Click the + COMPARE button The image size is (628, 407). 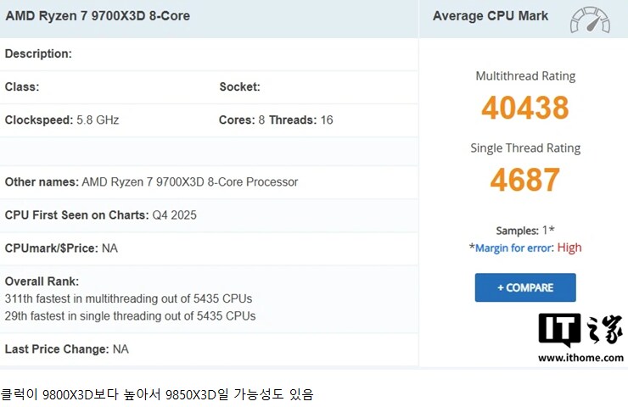(525, 287)
